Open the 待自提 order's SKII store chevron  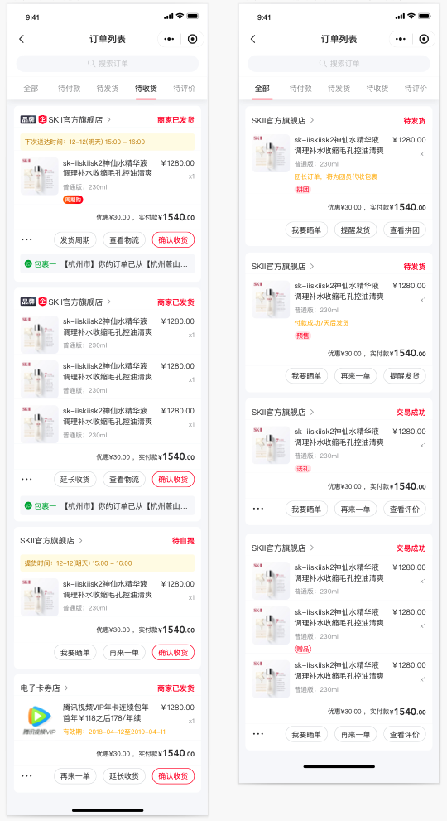(x=80, y=540)
